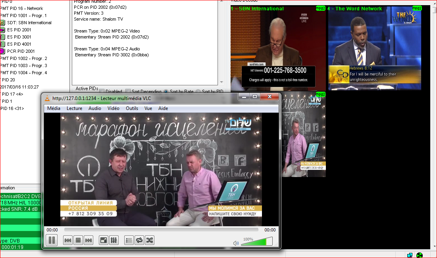Select SDT: SBN International tree node
Viewport: 437px width, 258px height.
coord(29,23)
